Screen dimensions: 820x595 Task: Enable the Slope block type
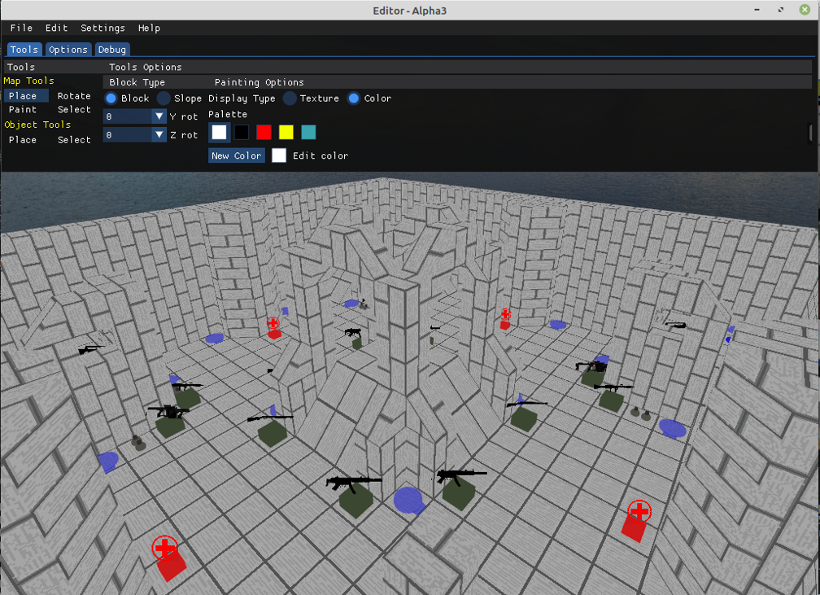click(163, 98)
